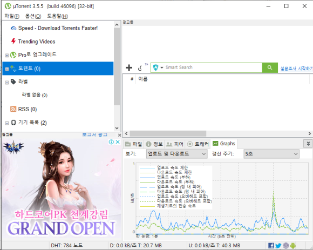
Task: Switch to the Graphs tab
Action: (224, 144)
